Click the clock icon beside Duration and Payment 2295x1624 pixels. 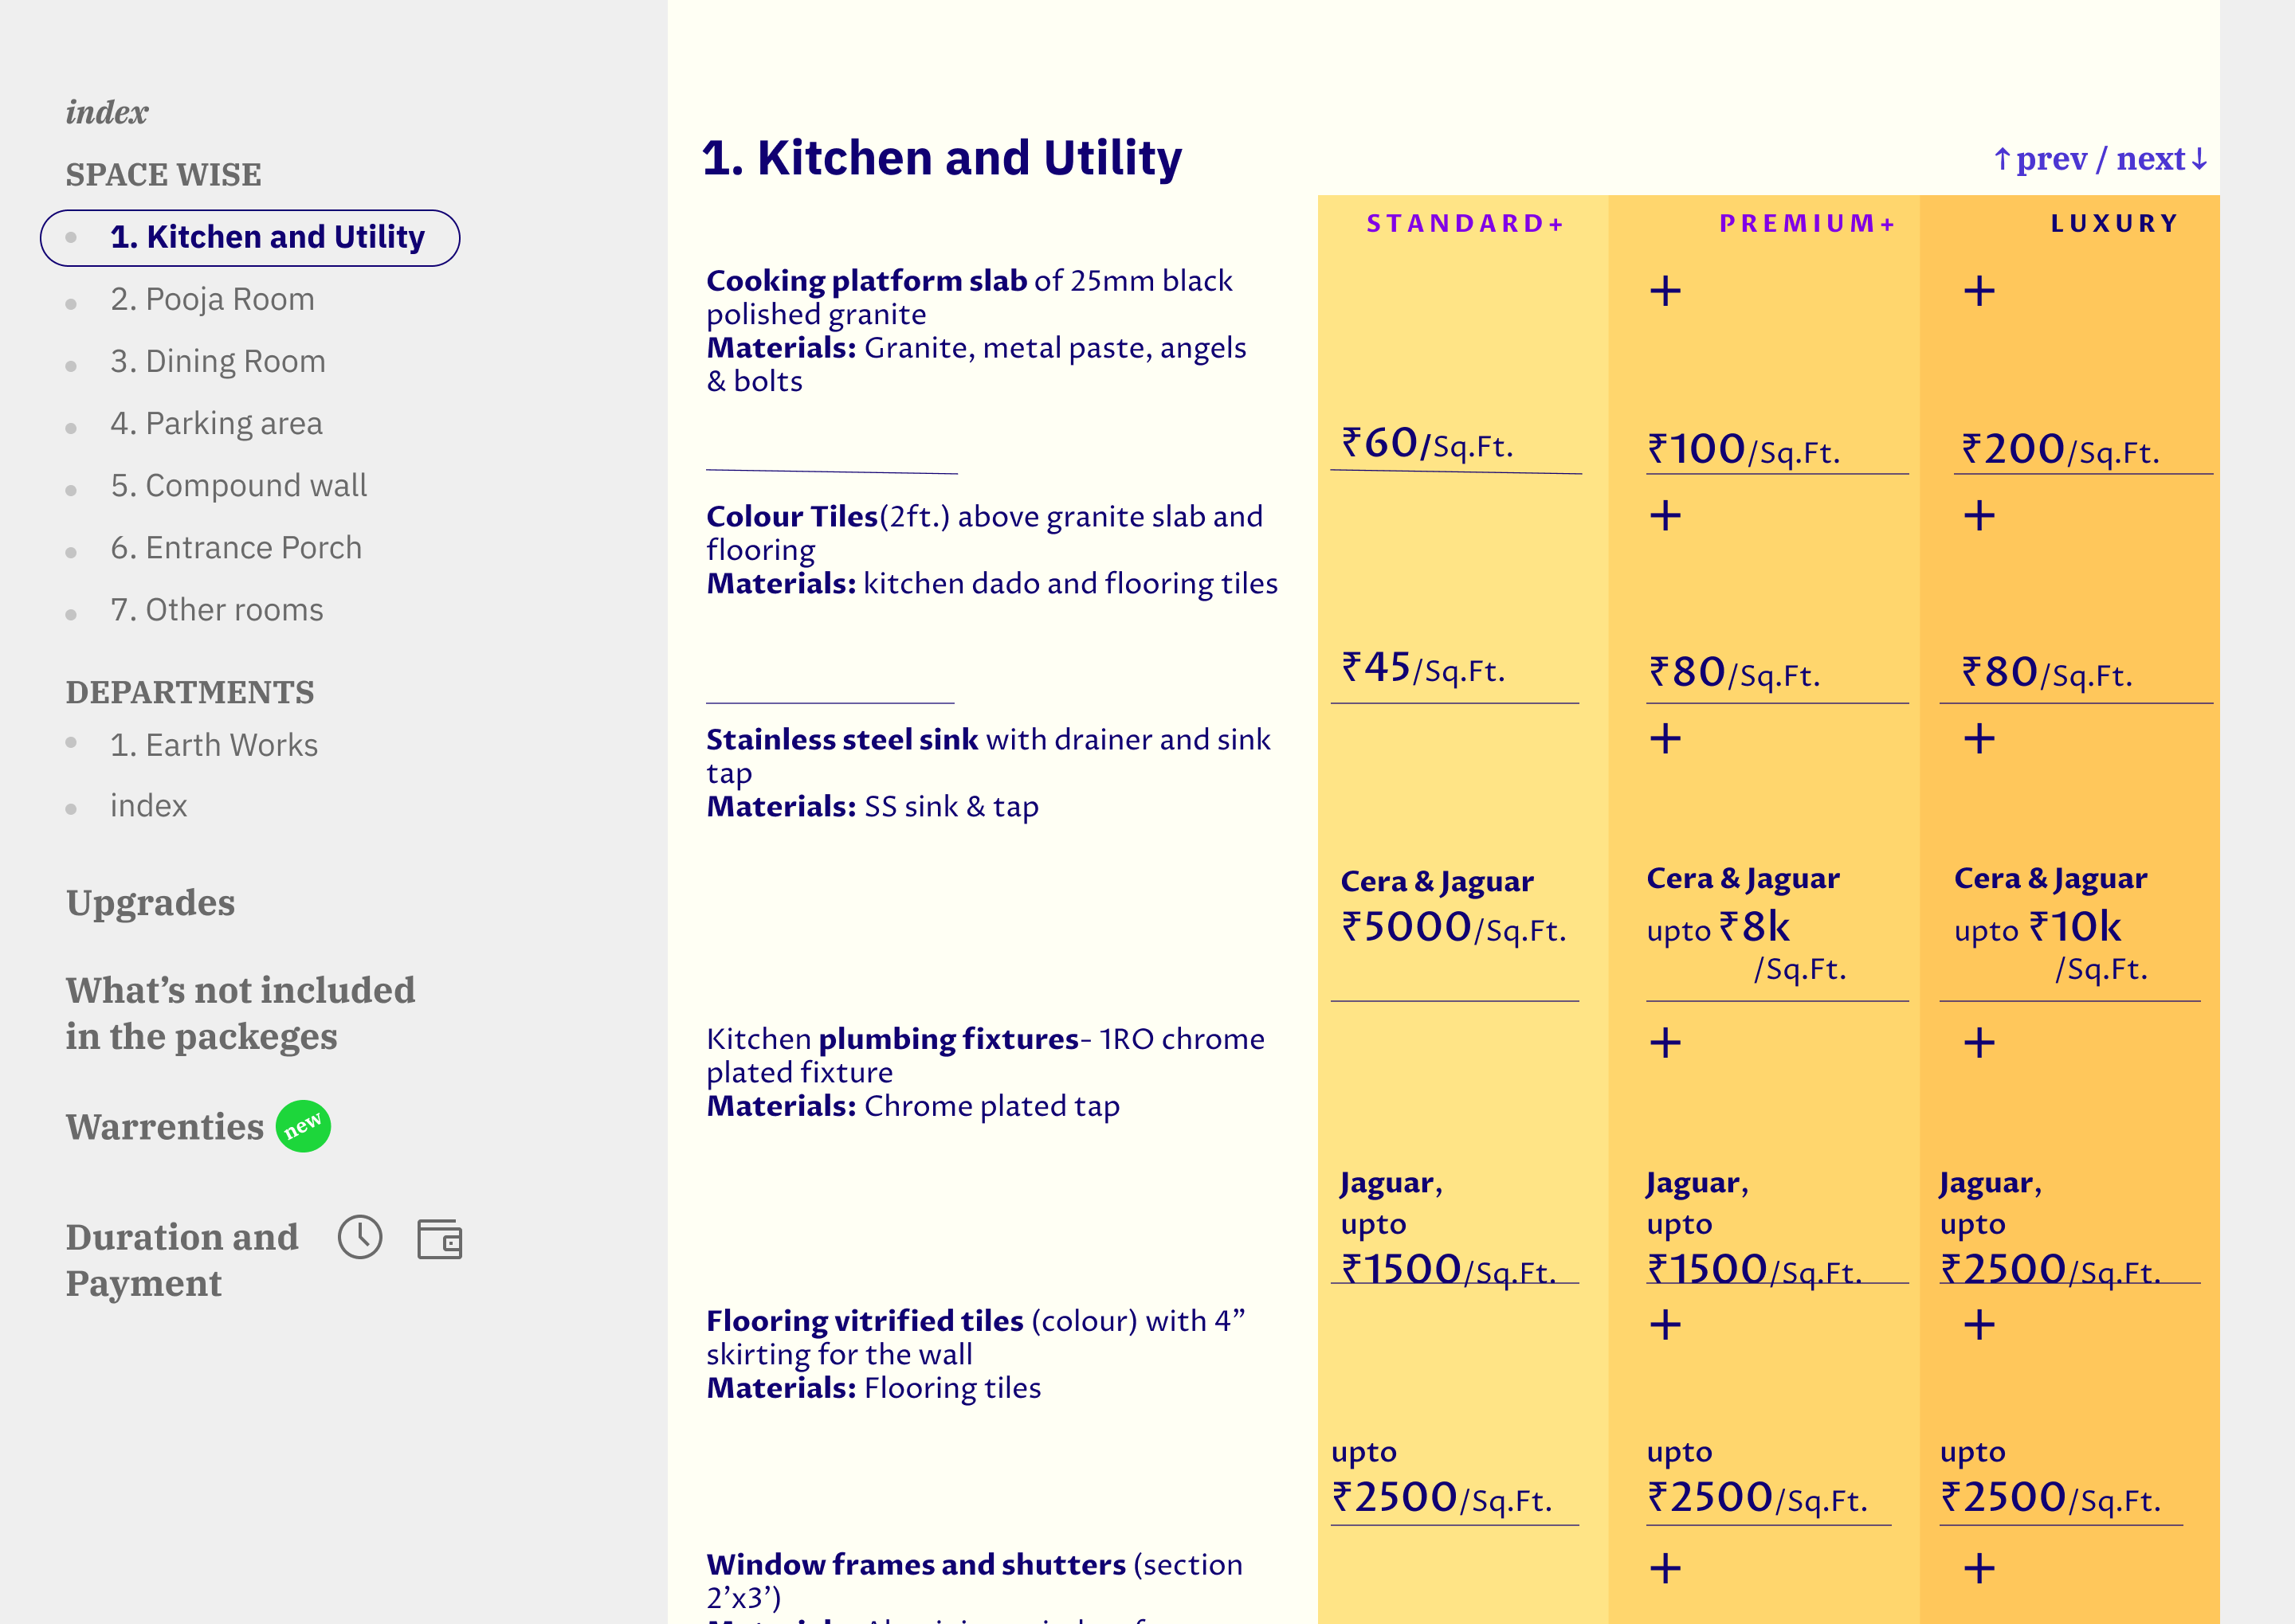tap(360, 1237)
